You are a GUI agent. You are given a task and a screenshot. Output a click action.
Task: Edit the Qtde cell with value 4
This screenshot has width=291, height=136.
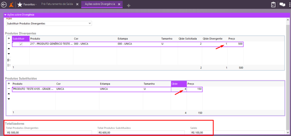[179, 89]
